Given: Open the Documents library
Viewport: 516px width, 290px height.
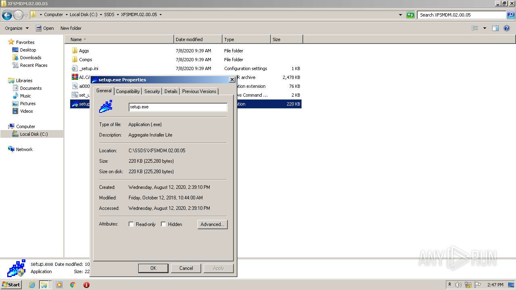Looking at the screenshot, I should pos(31,88).
